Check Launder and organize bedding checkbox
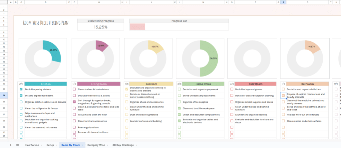341x148 pixels. (x=232, y=114)
